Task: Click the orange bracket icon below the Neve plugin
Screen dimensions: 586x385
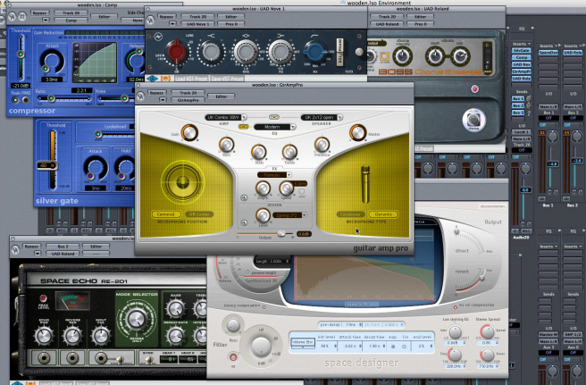Action: [165, 79]
